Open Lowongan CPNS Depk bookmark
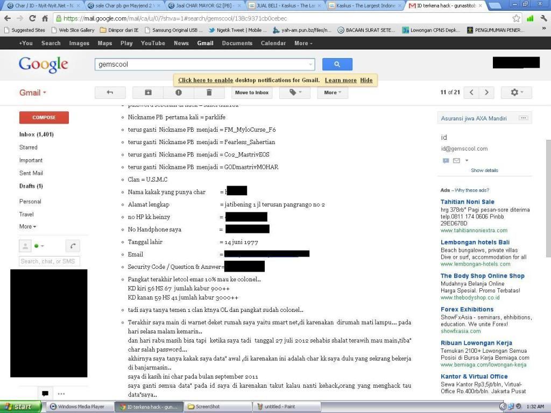Image resolution: width=551 pixels, height=413 pixels. [431, 30]
